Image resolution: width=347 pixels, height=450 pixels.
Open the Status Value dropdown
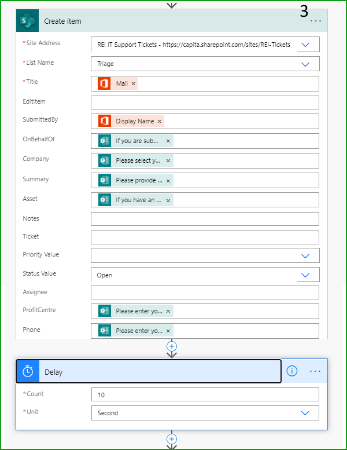coord(305,275)
